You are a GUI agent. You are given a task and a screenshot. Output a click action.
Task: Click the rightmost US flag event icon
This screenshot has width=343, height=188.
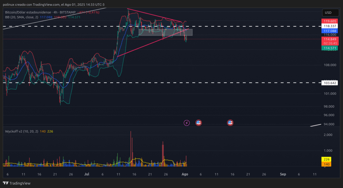point(230,123)
